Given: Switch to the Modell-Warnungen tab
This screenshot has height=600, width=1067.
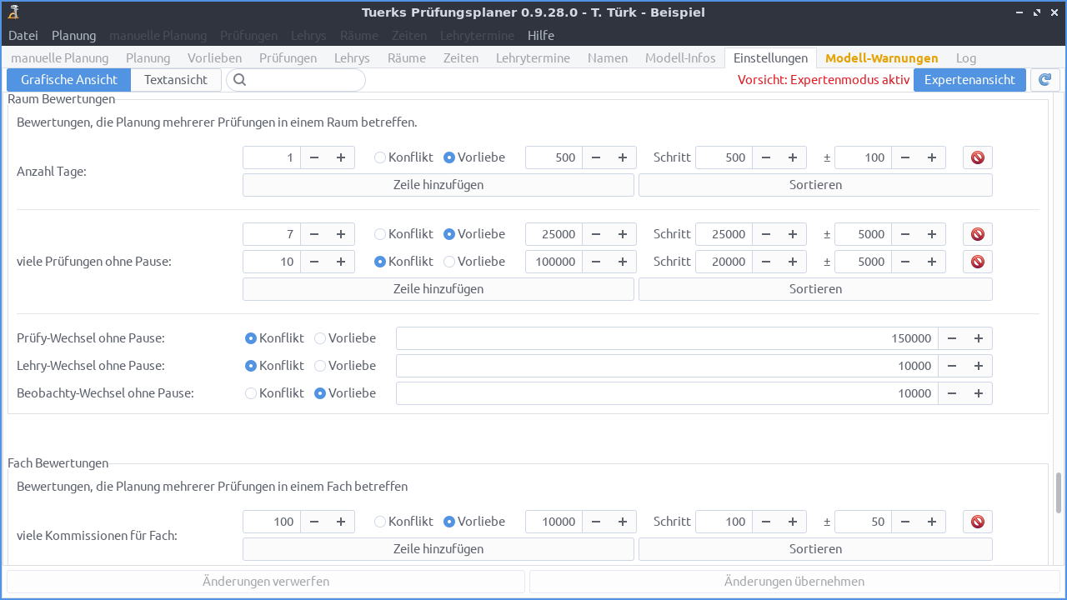Looking at the screenshot, I should tap(881, 57).
